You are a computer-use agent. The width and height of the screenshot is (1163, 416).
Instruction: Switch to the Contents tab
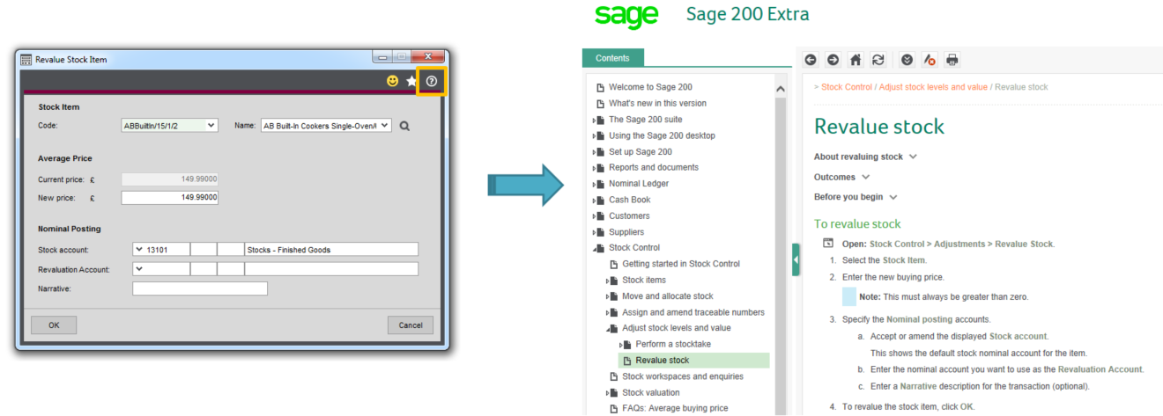click(612, 58)
